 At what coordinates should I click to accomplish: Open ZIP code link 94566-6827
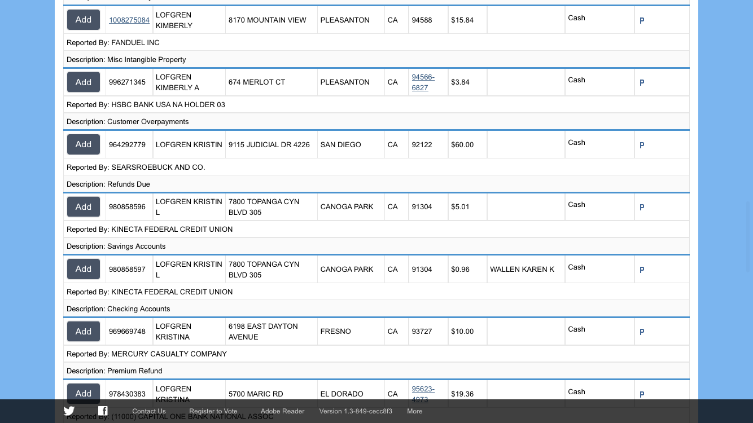click(x=423, y=82)
